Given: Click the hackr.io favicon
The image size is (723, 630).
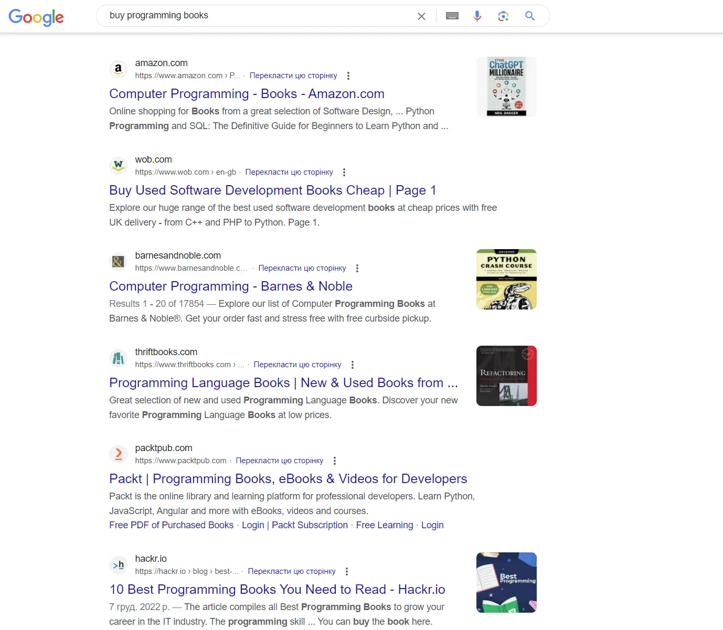Looking at the screenshot, I should pyautogui.click(x=118, y=564).
